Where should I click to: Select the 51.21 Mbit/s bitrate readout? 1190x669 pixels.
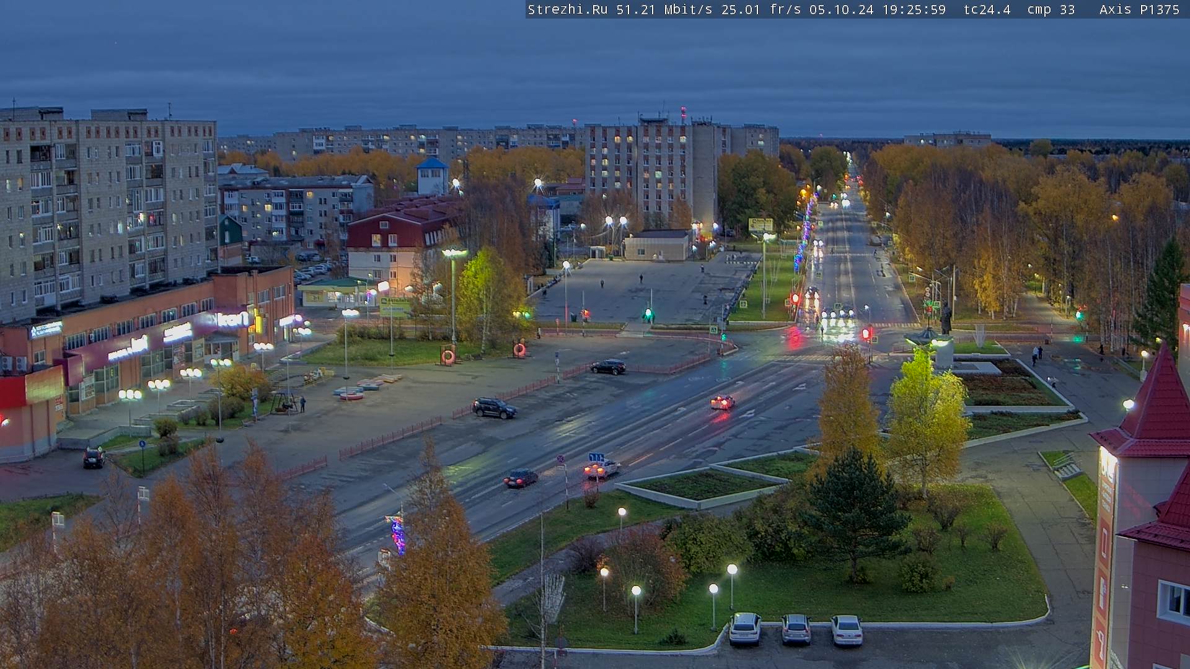(x=664, y=10)
